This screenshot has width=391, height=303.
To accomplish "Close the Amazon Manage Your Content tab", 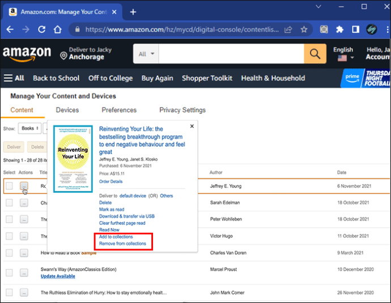I will click(114, 12).
